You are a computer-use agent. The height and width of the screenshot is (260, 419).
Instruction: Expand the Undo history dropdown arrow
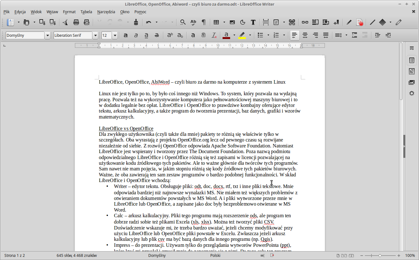coord(157,22)
